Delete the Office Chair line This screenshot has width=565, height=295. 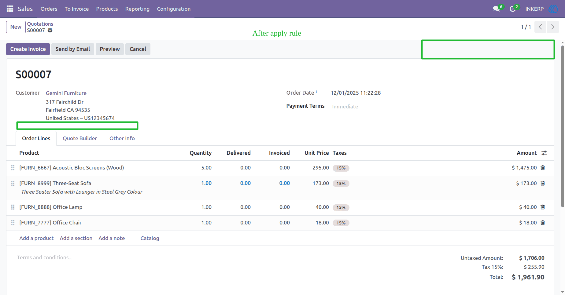(x=543, y=223)
